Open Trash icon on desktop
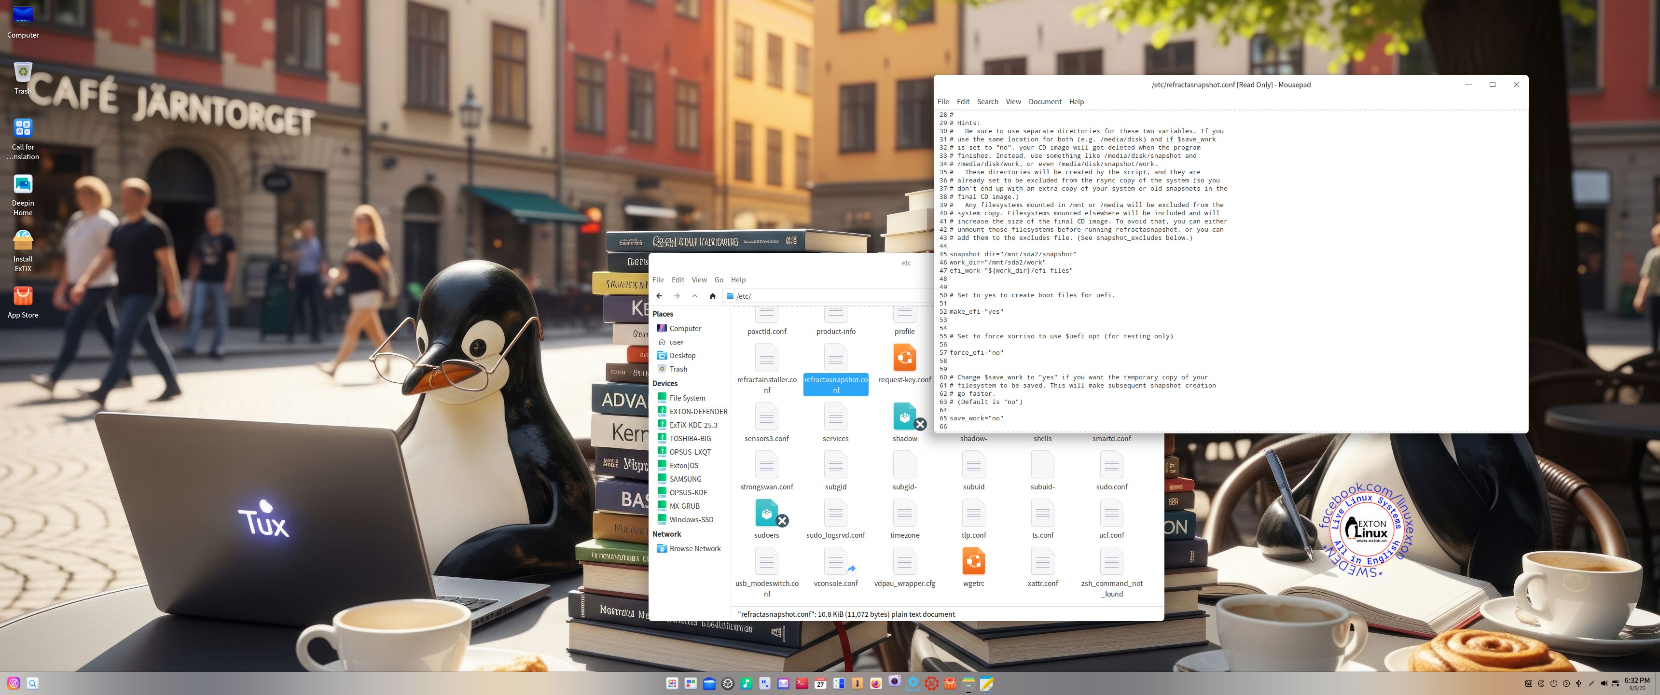Screen dimensions: 1660x695 [23, 77]
